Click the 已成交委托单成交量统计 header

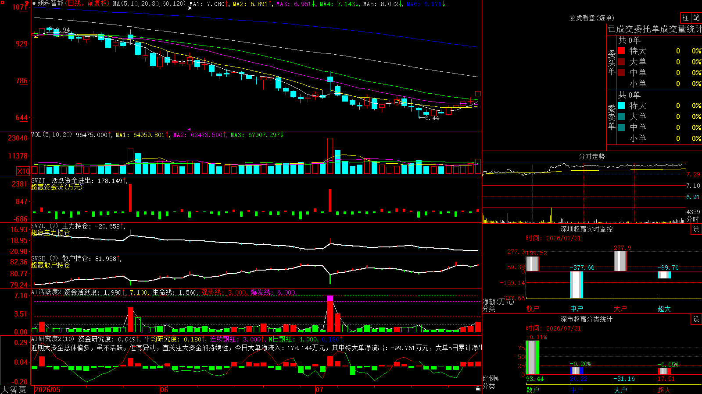click(655, 29)
